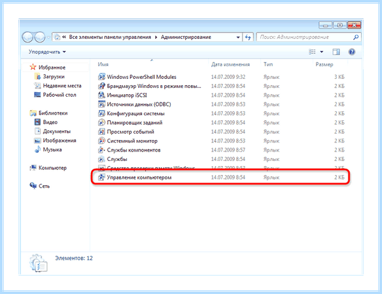The image size is (382, 294).
Task: Open Загрузки folder in the sidebar
Action: point(53,76)
